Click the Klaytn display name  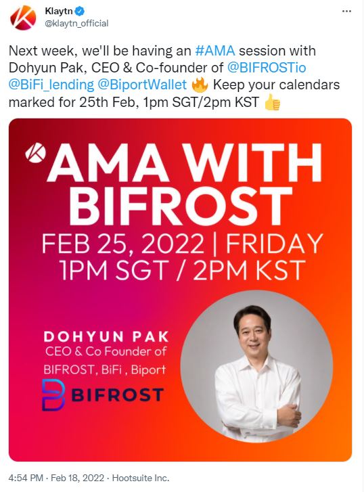[x=59, y=12]
